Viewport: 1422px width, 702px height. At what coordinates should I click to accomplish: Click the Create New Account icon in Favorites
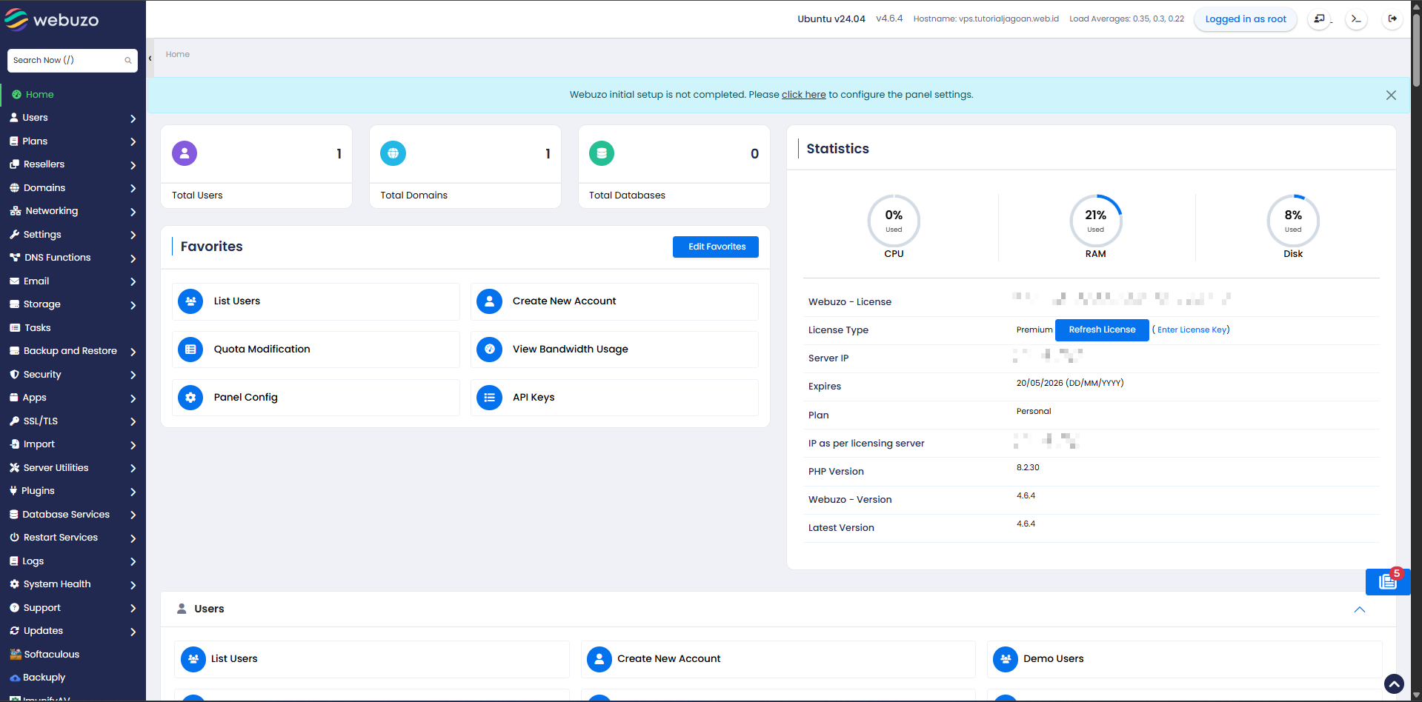[x=489, y=301]
